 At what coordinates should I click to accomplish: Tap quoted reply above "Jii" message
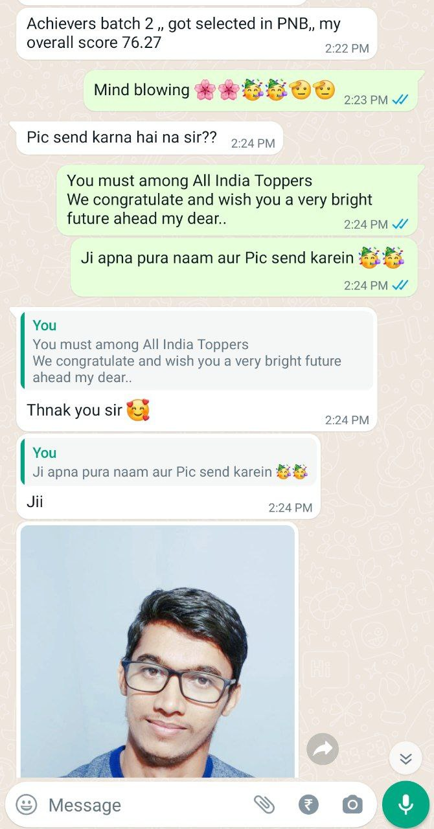168,462
